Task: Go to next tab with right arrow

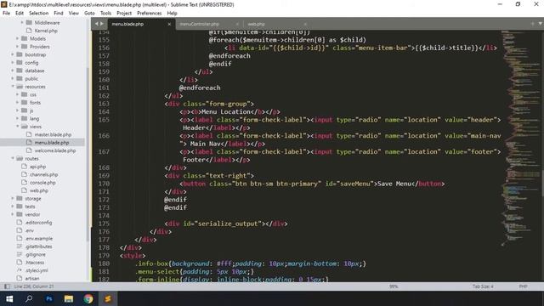Action: (x=102, y=24)
